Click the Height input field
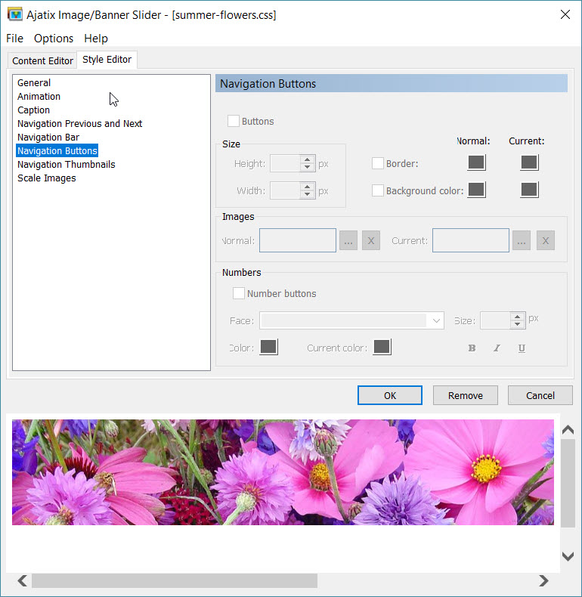Image resolution: width=582 pixels, height=597 pixels. click(x=285, y=163)
